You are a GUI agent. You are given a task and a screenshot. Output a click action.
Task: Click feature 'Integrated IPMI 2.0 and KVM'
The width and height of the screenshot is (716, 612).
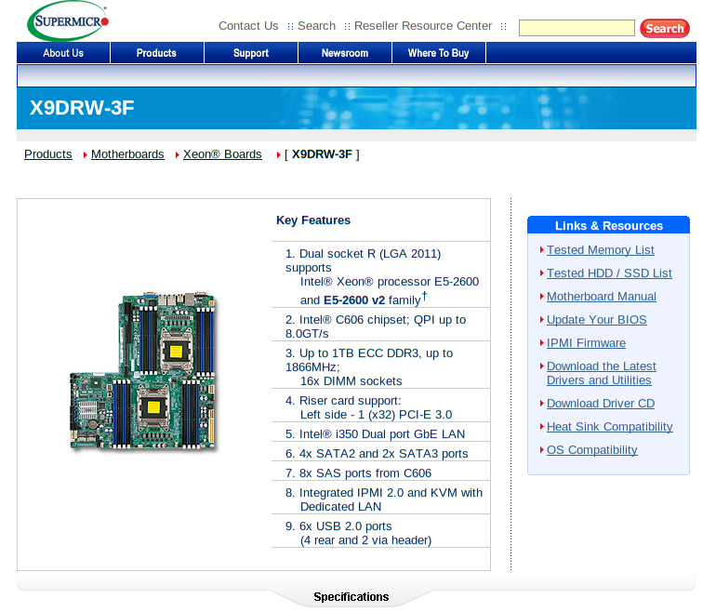378,493
